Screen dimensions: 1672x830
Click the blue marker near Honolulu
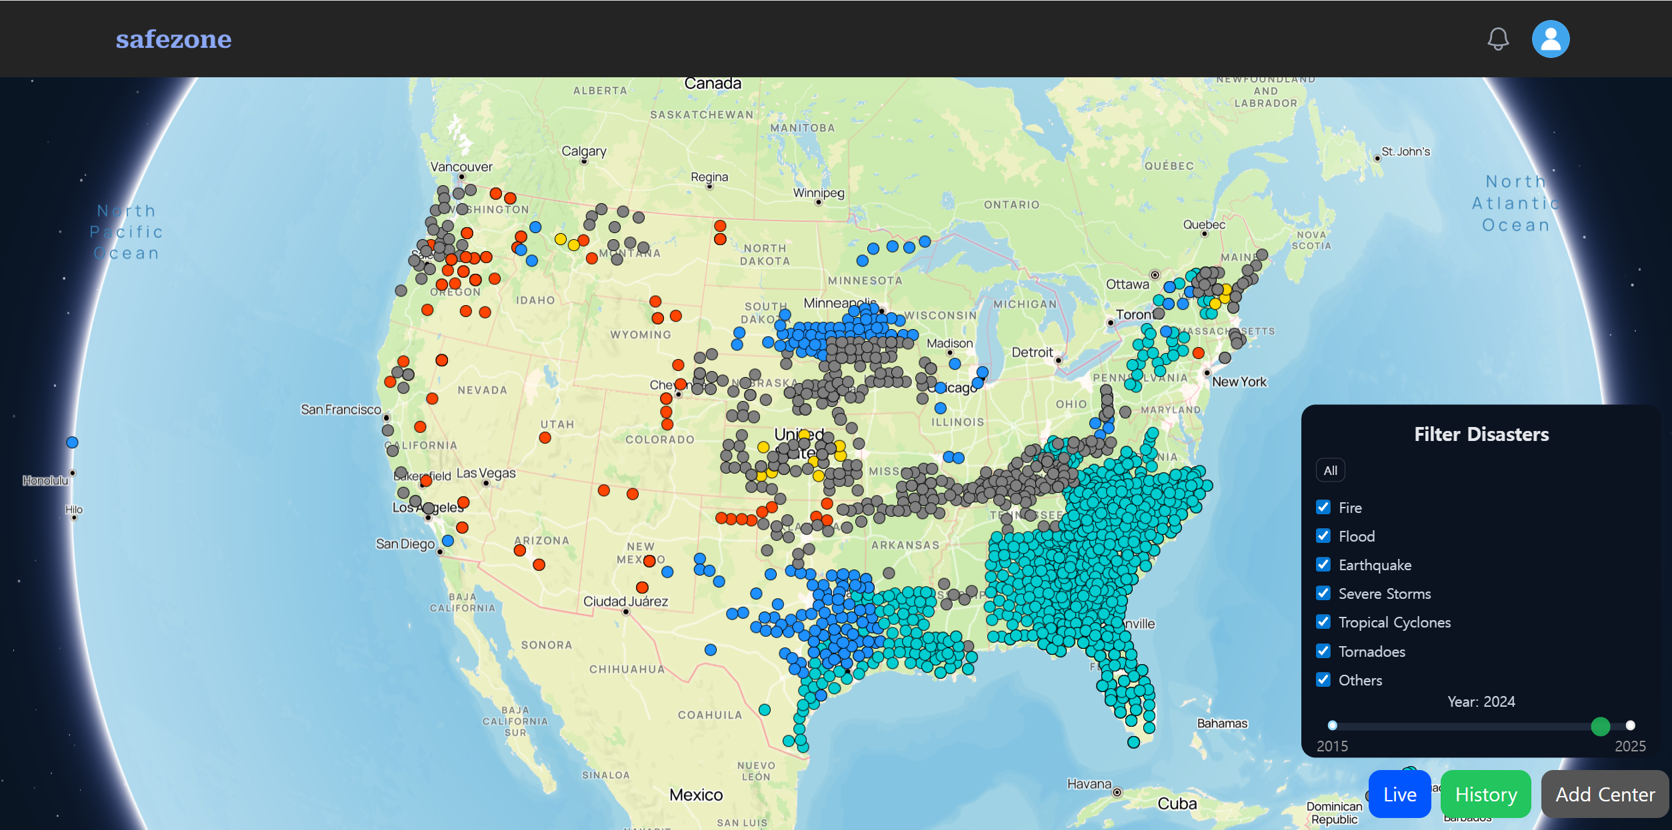73,442
